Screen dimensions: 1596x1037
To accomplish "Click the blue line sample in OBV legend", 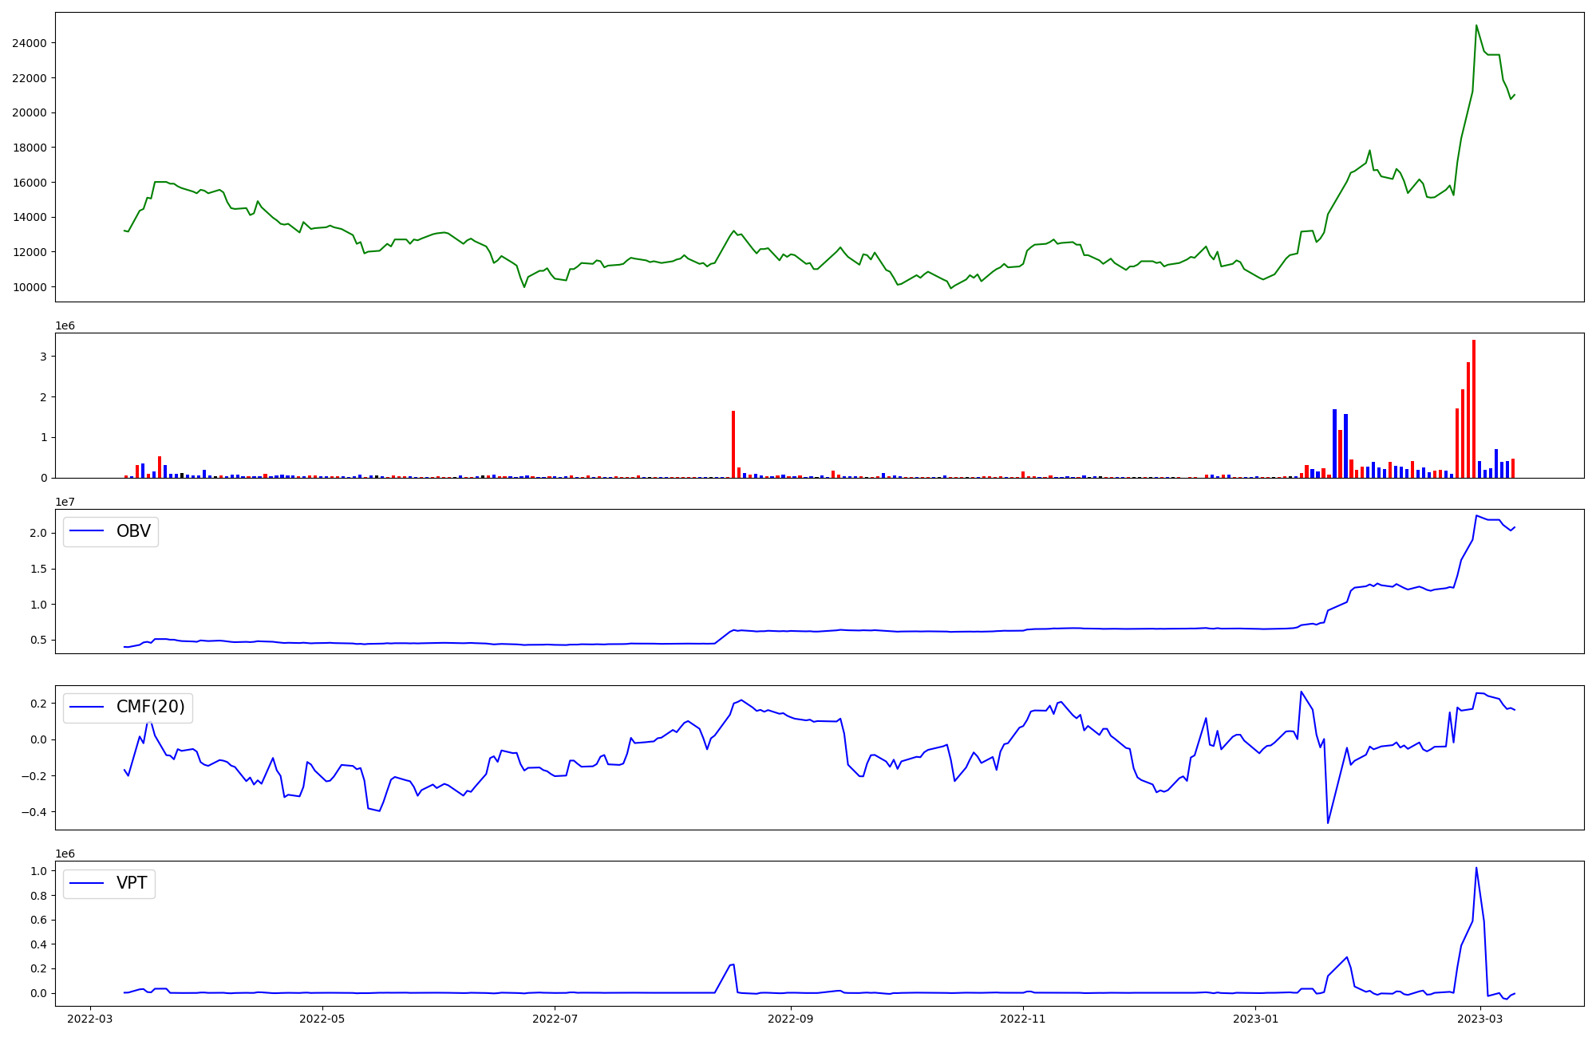I will coord(88,531).
